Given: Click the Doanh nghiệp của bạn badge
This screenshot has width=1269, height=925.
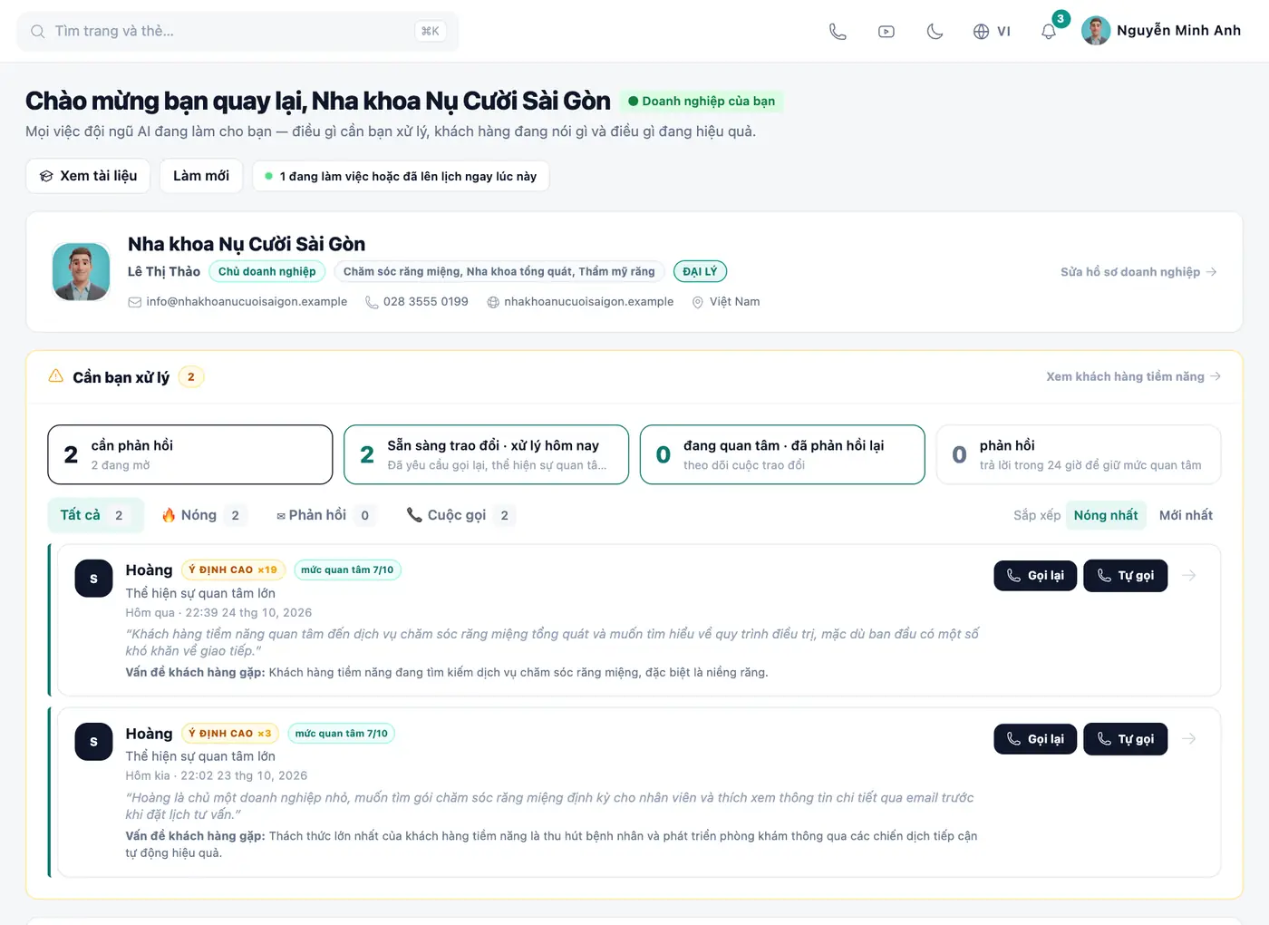Looking at the screenshot, I should 702,102.
